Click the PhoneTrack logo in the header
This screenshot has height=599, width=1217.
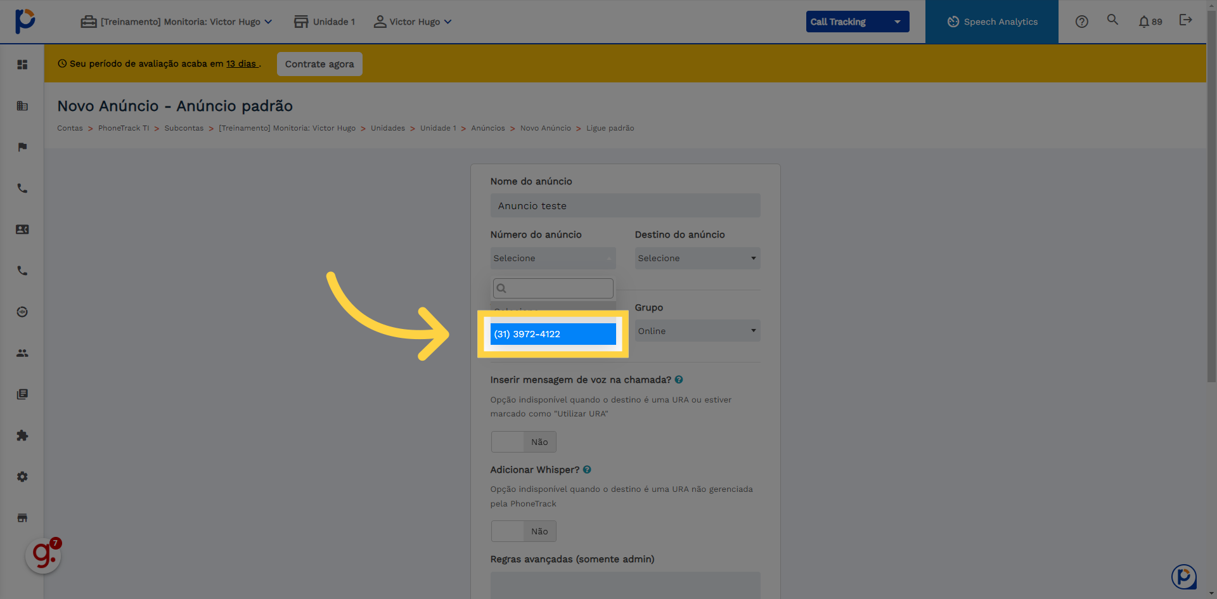[25, 21]
